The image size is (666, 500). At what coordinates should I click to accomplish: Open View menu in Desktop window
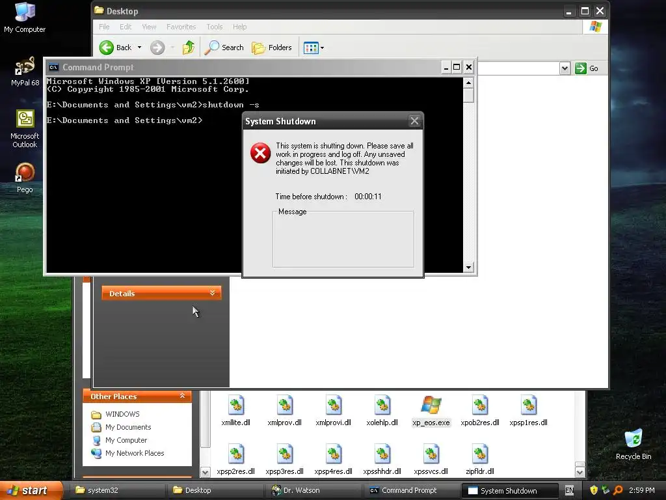[149, 27]
